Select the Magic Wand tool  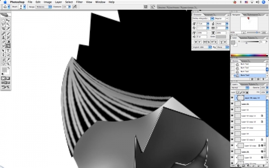coord(8,25)
